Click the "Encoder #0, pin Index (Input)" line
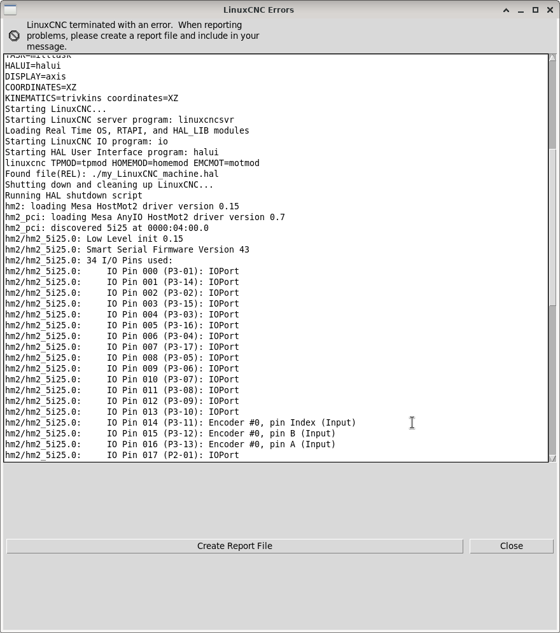 [x=282, y=422]
